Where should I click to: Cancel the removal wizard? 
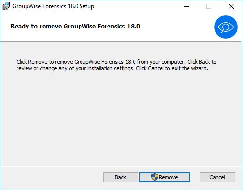coord(217,177)
